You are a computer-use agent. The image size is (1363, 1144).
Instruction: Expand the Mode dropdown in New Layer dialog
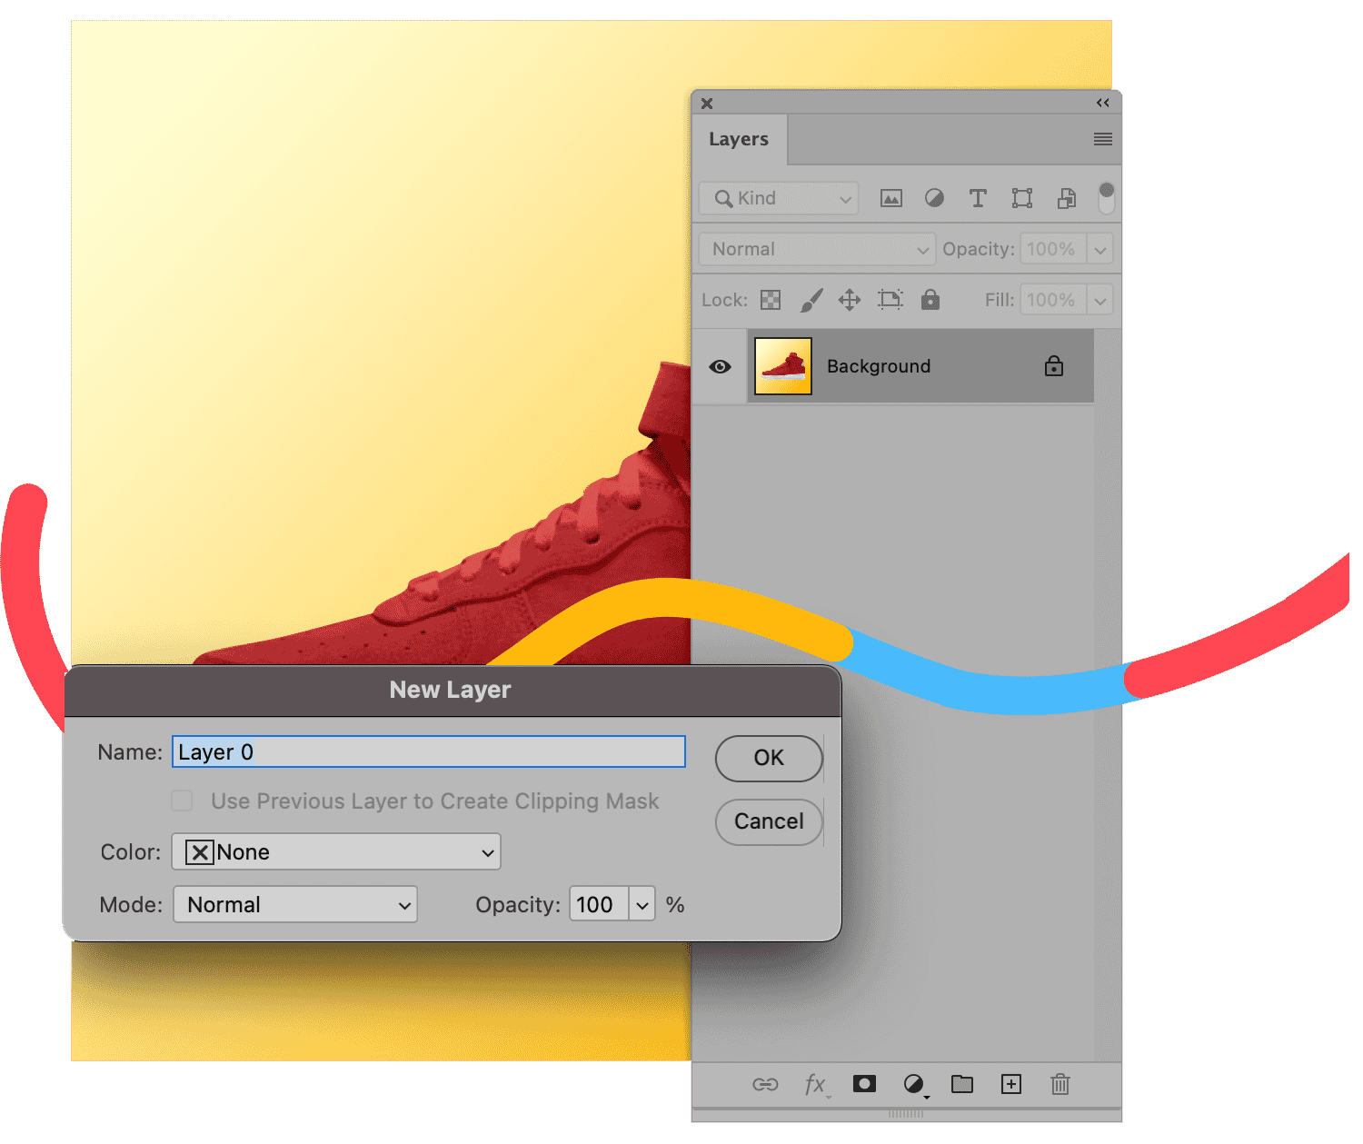pos(295,905)
